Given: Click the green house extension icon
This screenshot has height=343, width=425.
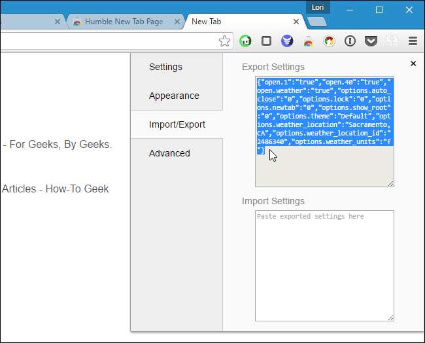Looking at the screenshot, I should click(x=245, y=41).
